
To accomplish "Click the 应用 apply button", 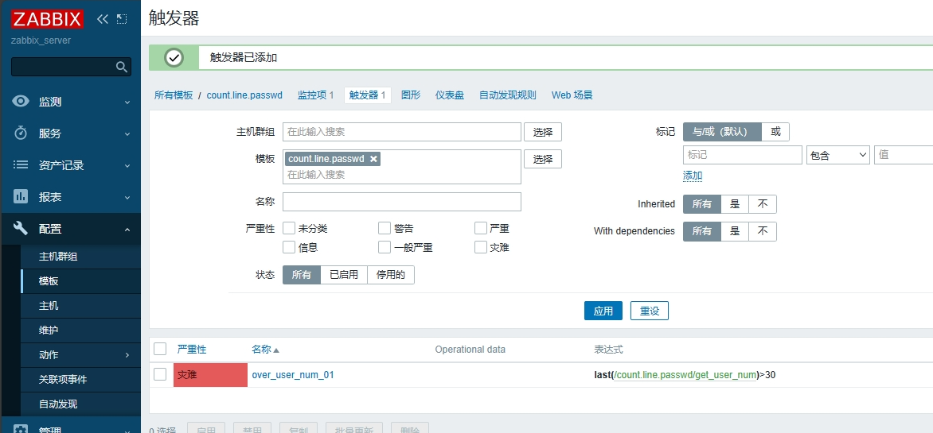I will point(603,311).
